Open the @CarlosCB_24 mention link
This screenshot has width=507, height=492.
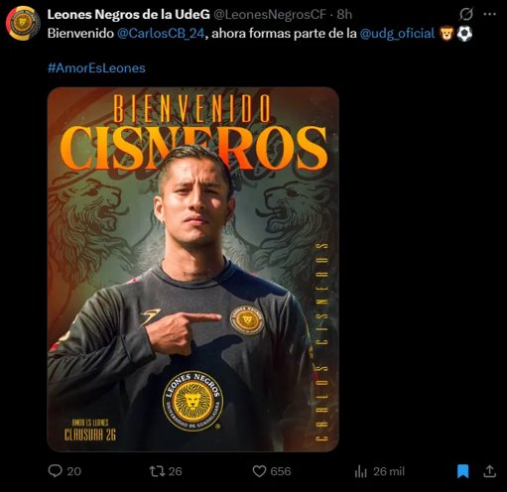click(x=161, y=34)
